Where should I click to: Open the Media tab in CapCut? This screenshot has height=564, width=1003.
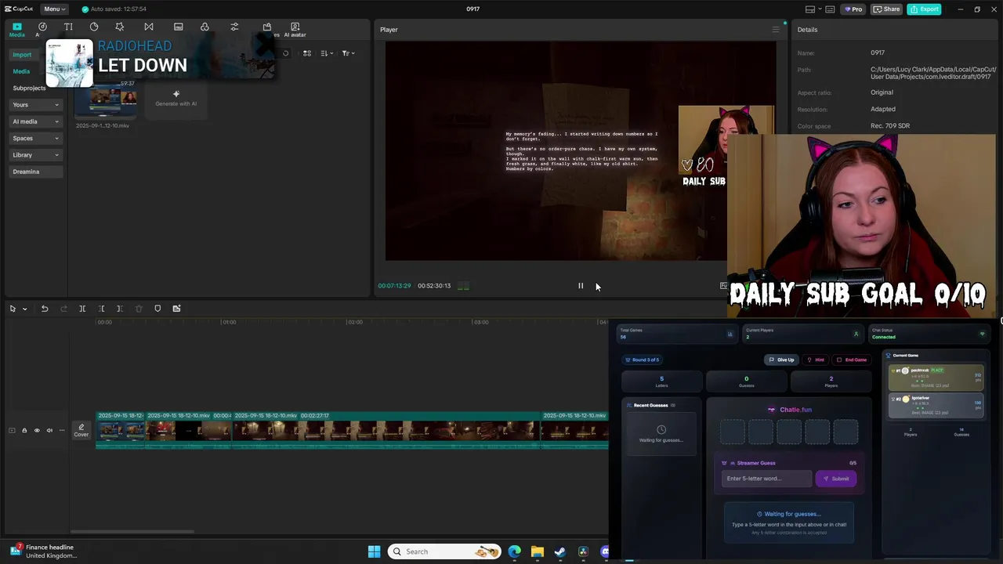click(x=16, y=30)
